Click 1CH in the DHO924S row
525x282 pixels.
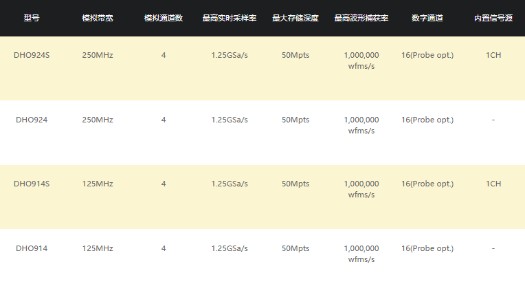point(493,55)
